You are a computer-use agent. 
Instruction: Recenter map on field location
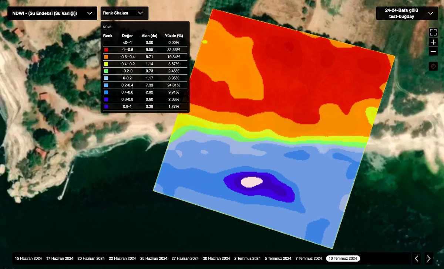(433, 66)
